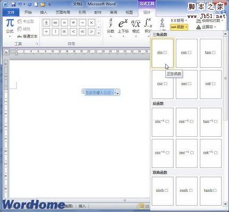Select the 设计 Design tab

tap(147, 12)
